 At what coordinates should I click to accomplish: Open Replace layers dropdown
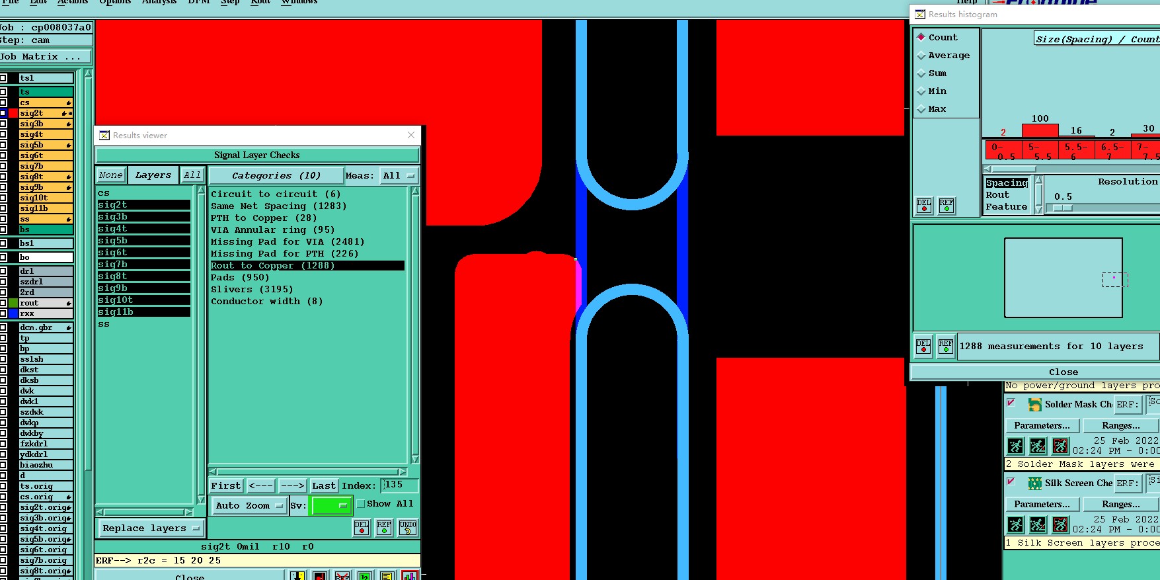coord(151,528)
